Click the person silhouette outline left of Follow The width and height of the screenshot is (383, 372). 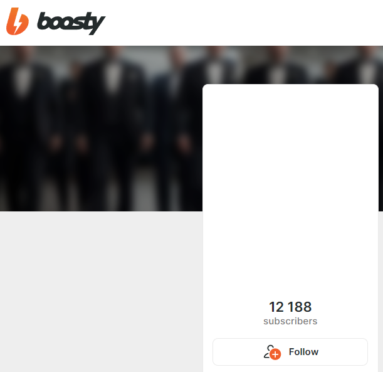pyautogui.click(x=268, y=351)
